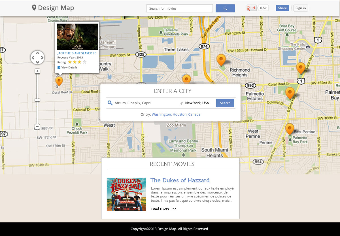Zoom in using the plus control

coord(37,71)
